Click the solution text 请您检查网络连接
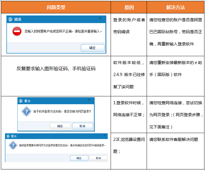 [176, 115]
